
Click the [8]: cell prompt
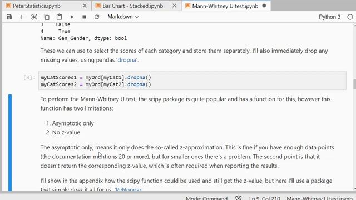(x=29, y=78)
